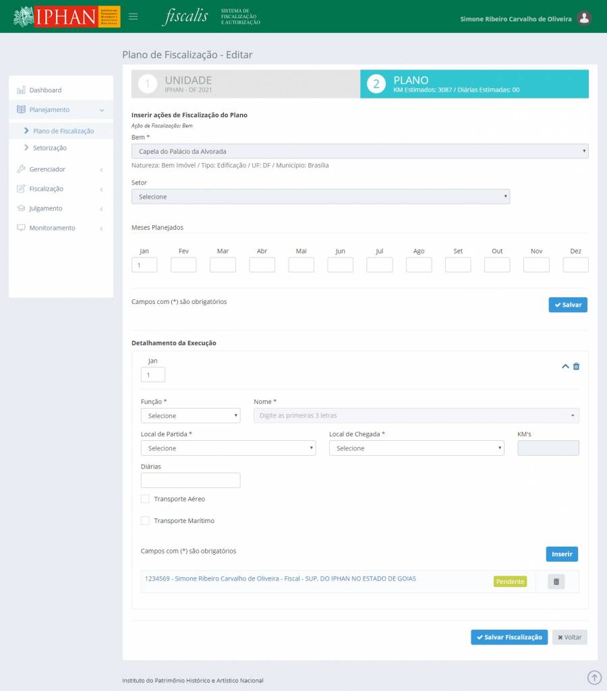Click the hamburger menu icon in header
This screenshot has height=691, width=607.
pyautogui.click(x=134, y=16)
